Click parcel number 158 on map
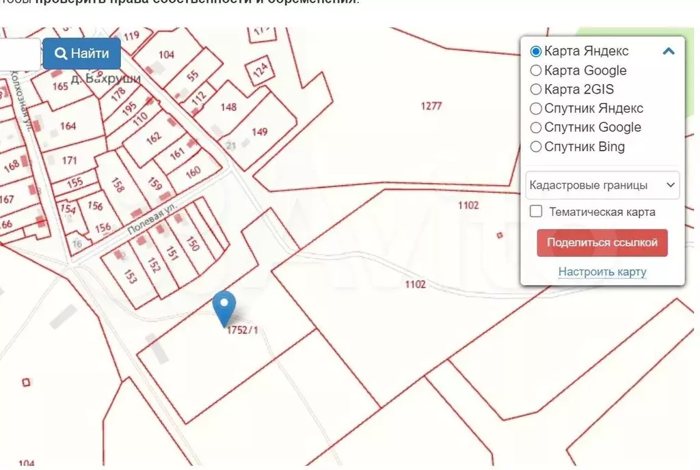Viewport: 700px width, 470px height. click(x=118, y=185)
